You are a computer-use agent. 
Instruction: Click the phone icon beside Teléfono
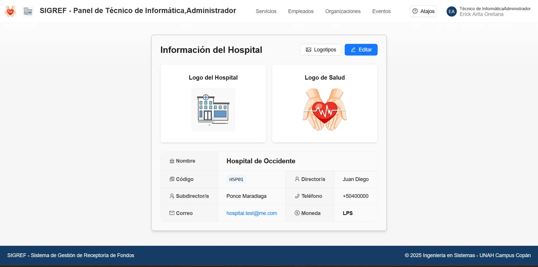click(x=297, y=196)
